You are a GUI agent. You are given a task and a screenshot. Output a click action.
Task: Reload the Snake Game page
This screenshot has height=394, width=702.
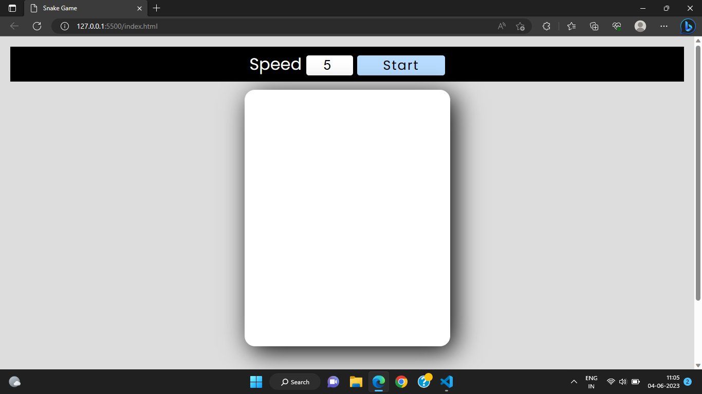[x=36, y=26]
